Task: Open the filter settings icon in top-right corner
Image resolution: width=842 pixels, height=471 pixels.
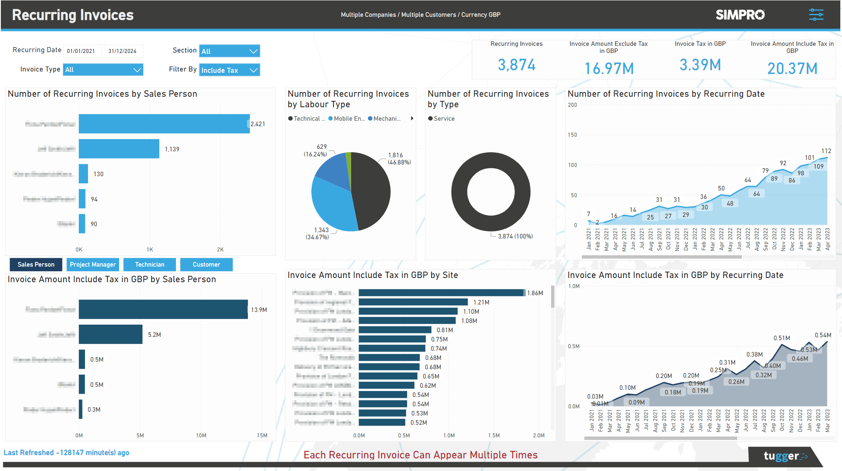Action: tap(817, 14)
